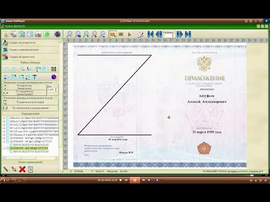Screen dimensions: 270x202
Task: Click 'Создать фигурное поле' button
Action: tap(30, 57)
